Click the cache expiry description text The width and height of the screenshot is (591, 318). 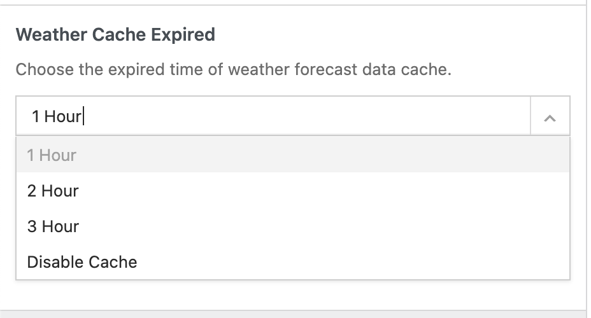pyautogui.click(x=233, y=69)
